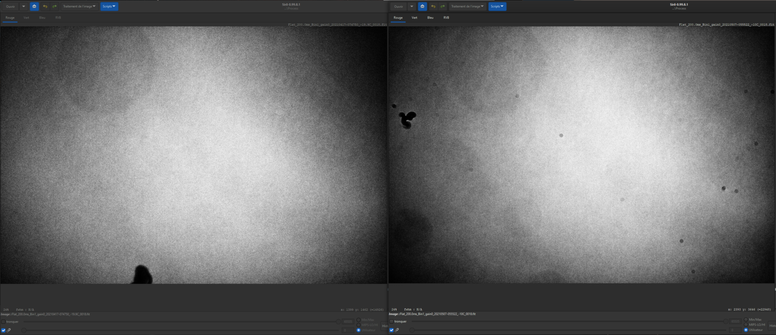This screenshot has width=776, height=335.
Task: Click upper cutoff slider handle, right window
Action: (726, 322)
